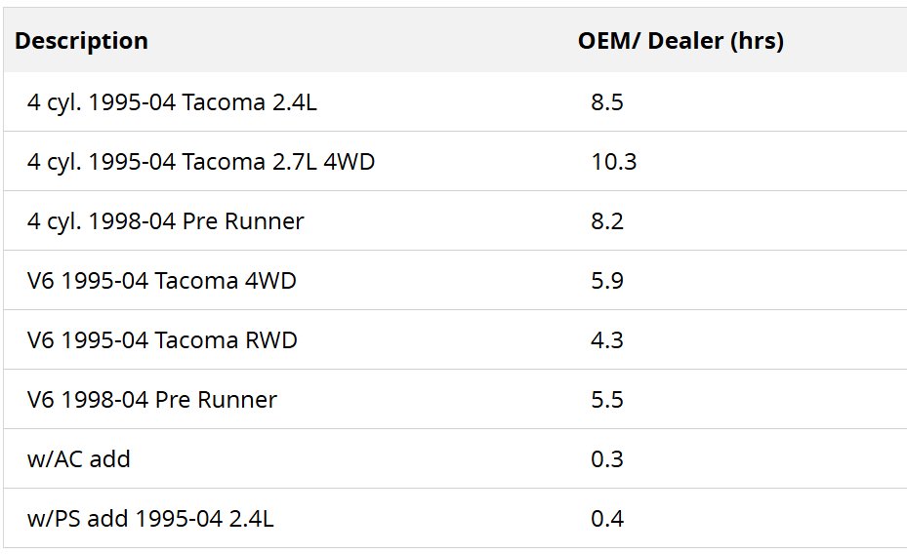Select the 4 cyl. 1995-04 Tacoma 2.4L row

(455, 102)
